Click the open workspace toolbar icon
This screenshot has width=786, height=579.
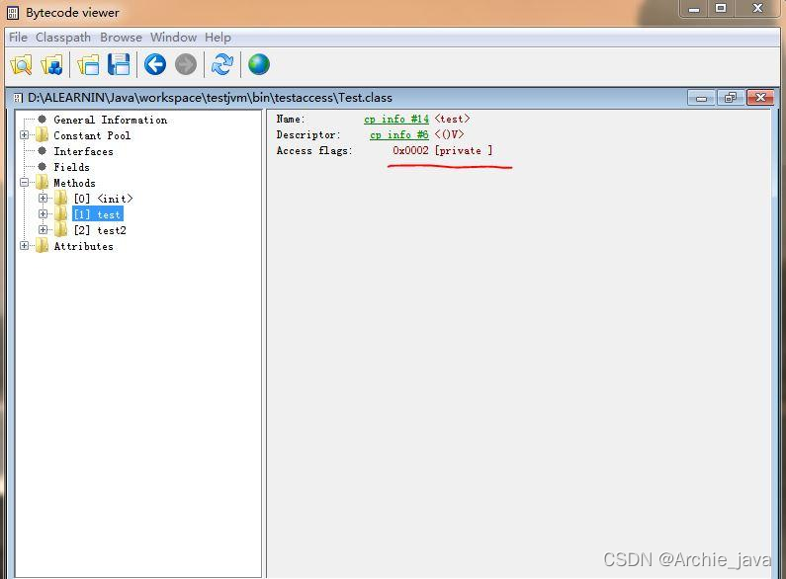pos(88,64)
